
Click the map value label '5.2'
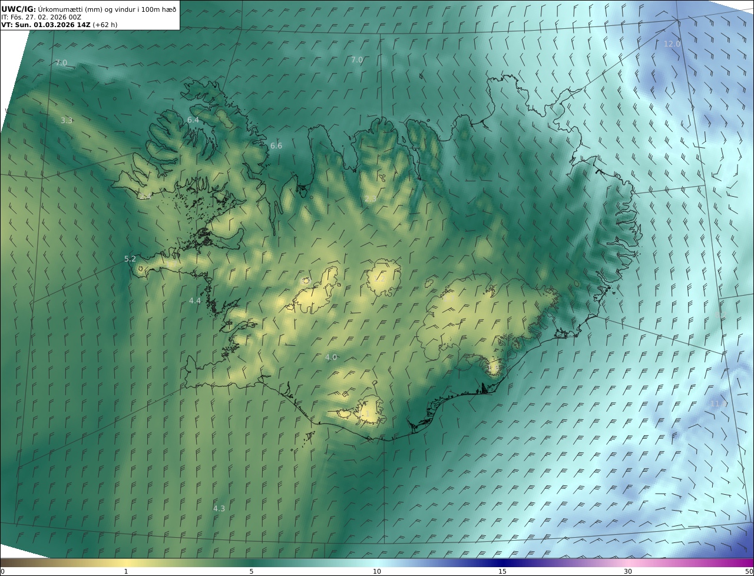coord(130,259)
